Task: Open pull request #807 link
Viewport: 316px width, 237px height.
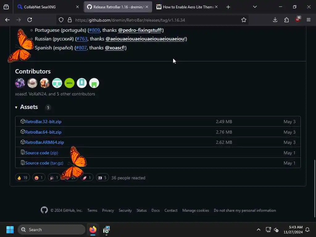Action: pos(81,48)
